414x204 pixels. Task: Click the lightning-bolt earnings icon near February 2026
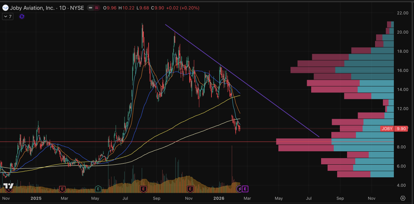click(239, 189)
